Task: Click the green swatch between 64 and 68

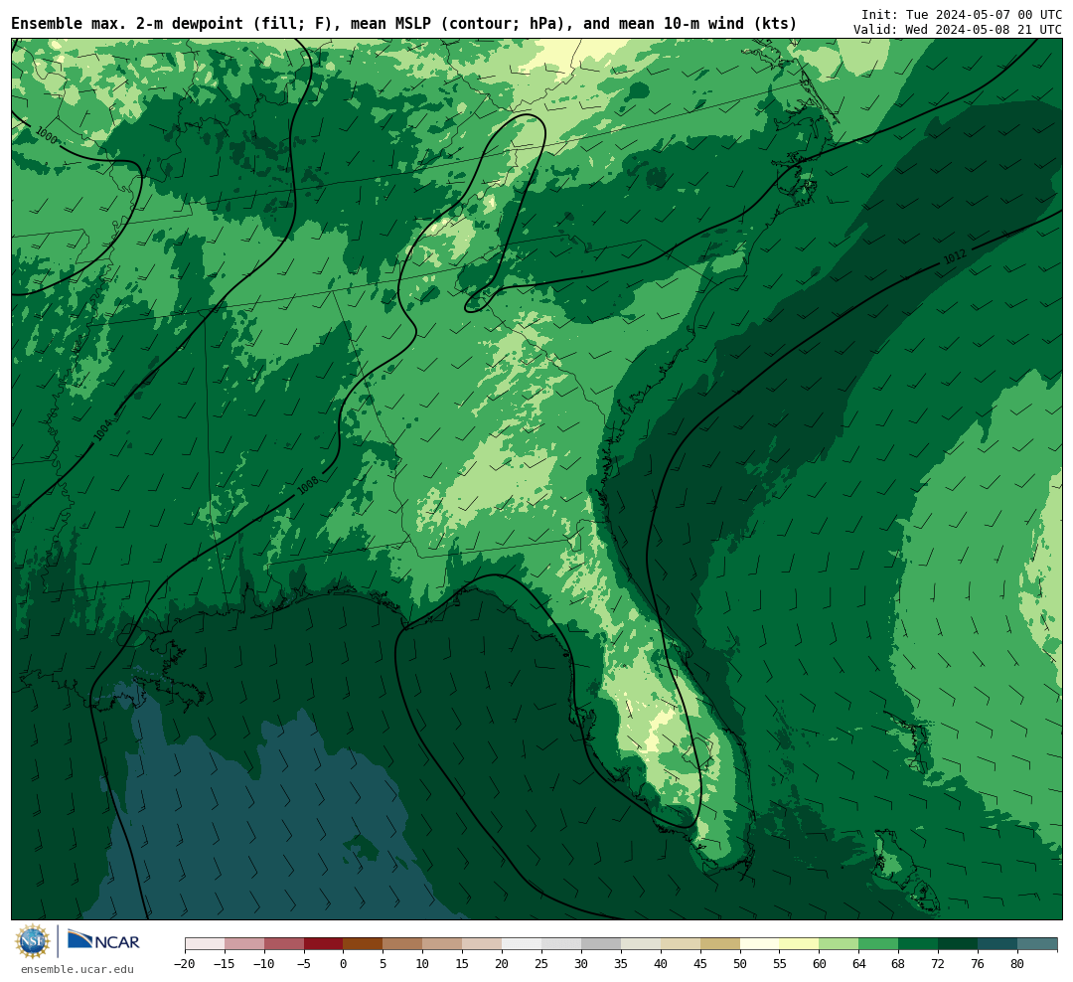Action: pos(878,944)
